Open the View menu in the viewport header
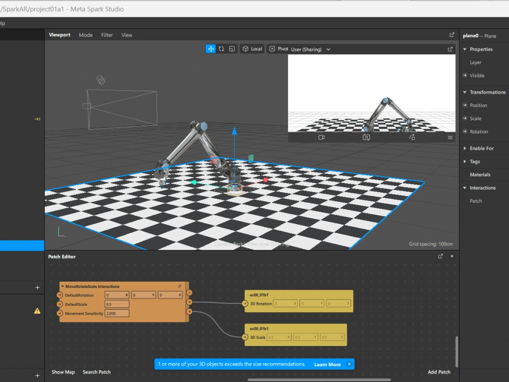Viewport: 509px width, 382px height. 126,35
